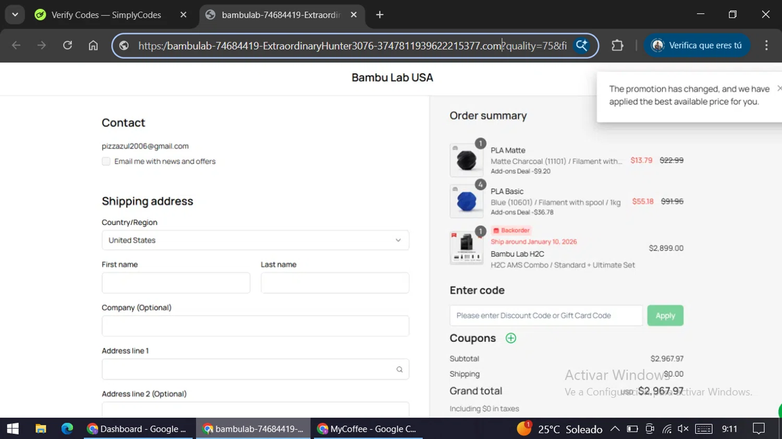Toggle Email me with news and offers

point(106,161)
